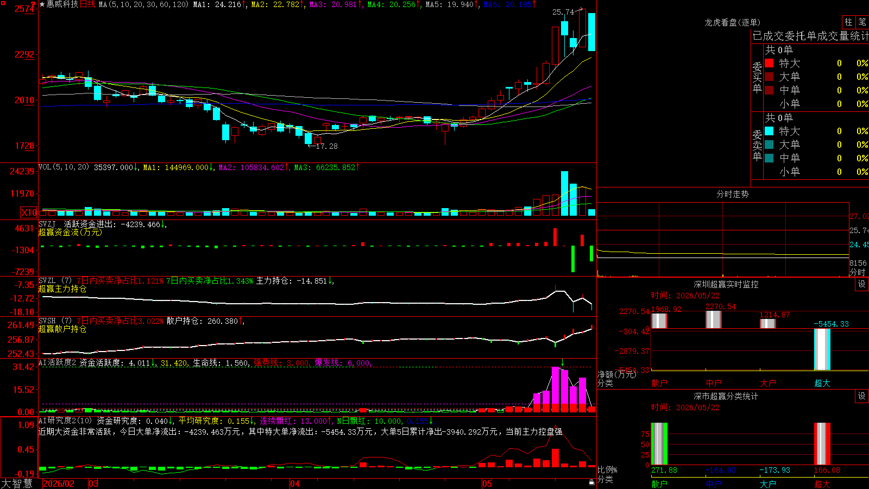The width and height of the screenshot is (869, 489).
Task: Click the X10 volume scale box
Action: (29, 212)
